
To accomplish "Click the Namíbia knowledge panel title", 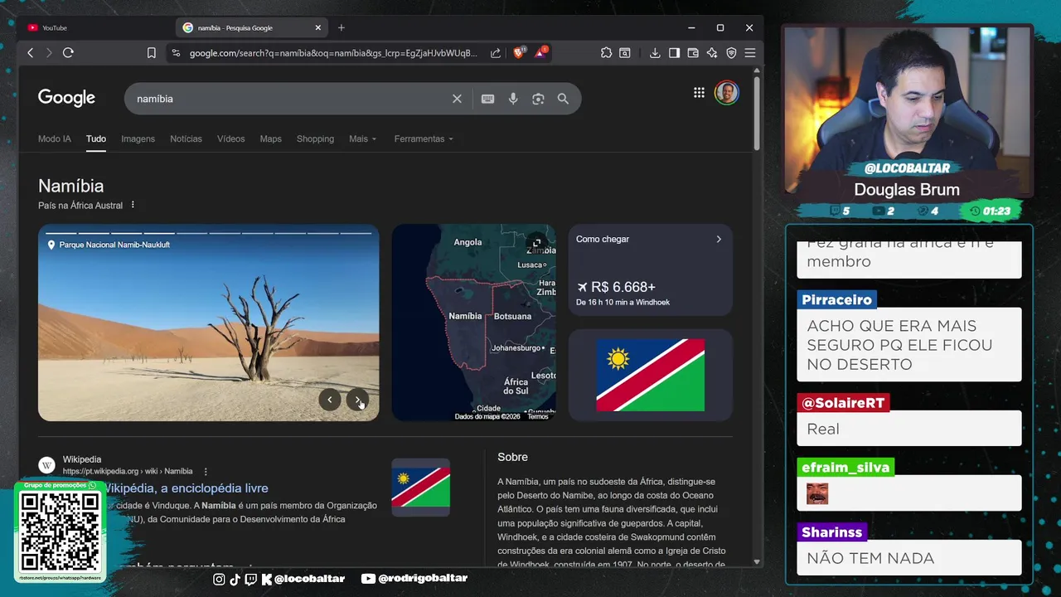I will [70, 186].
